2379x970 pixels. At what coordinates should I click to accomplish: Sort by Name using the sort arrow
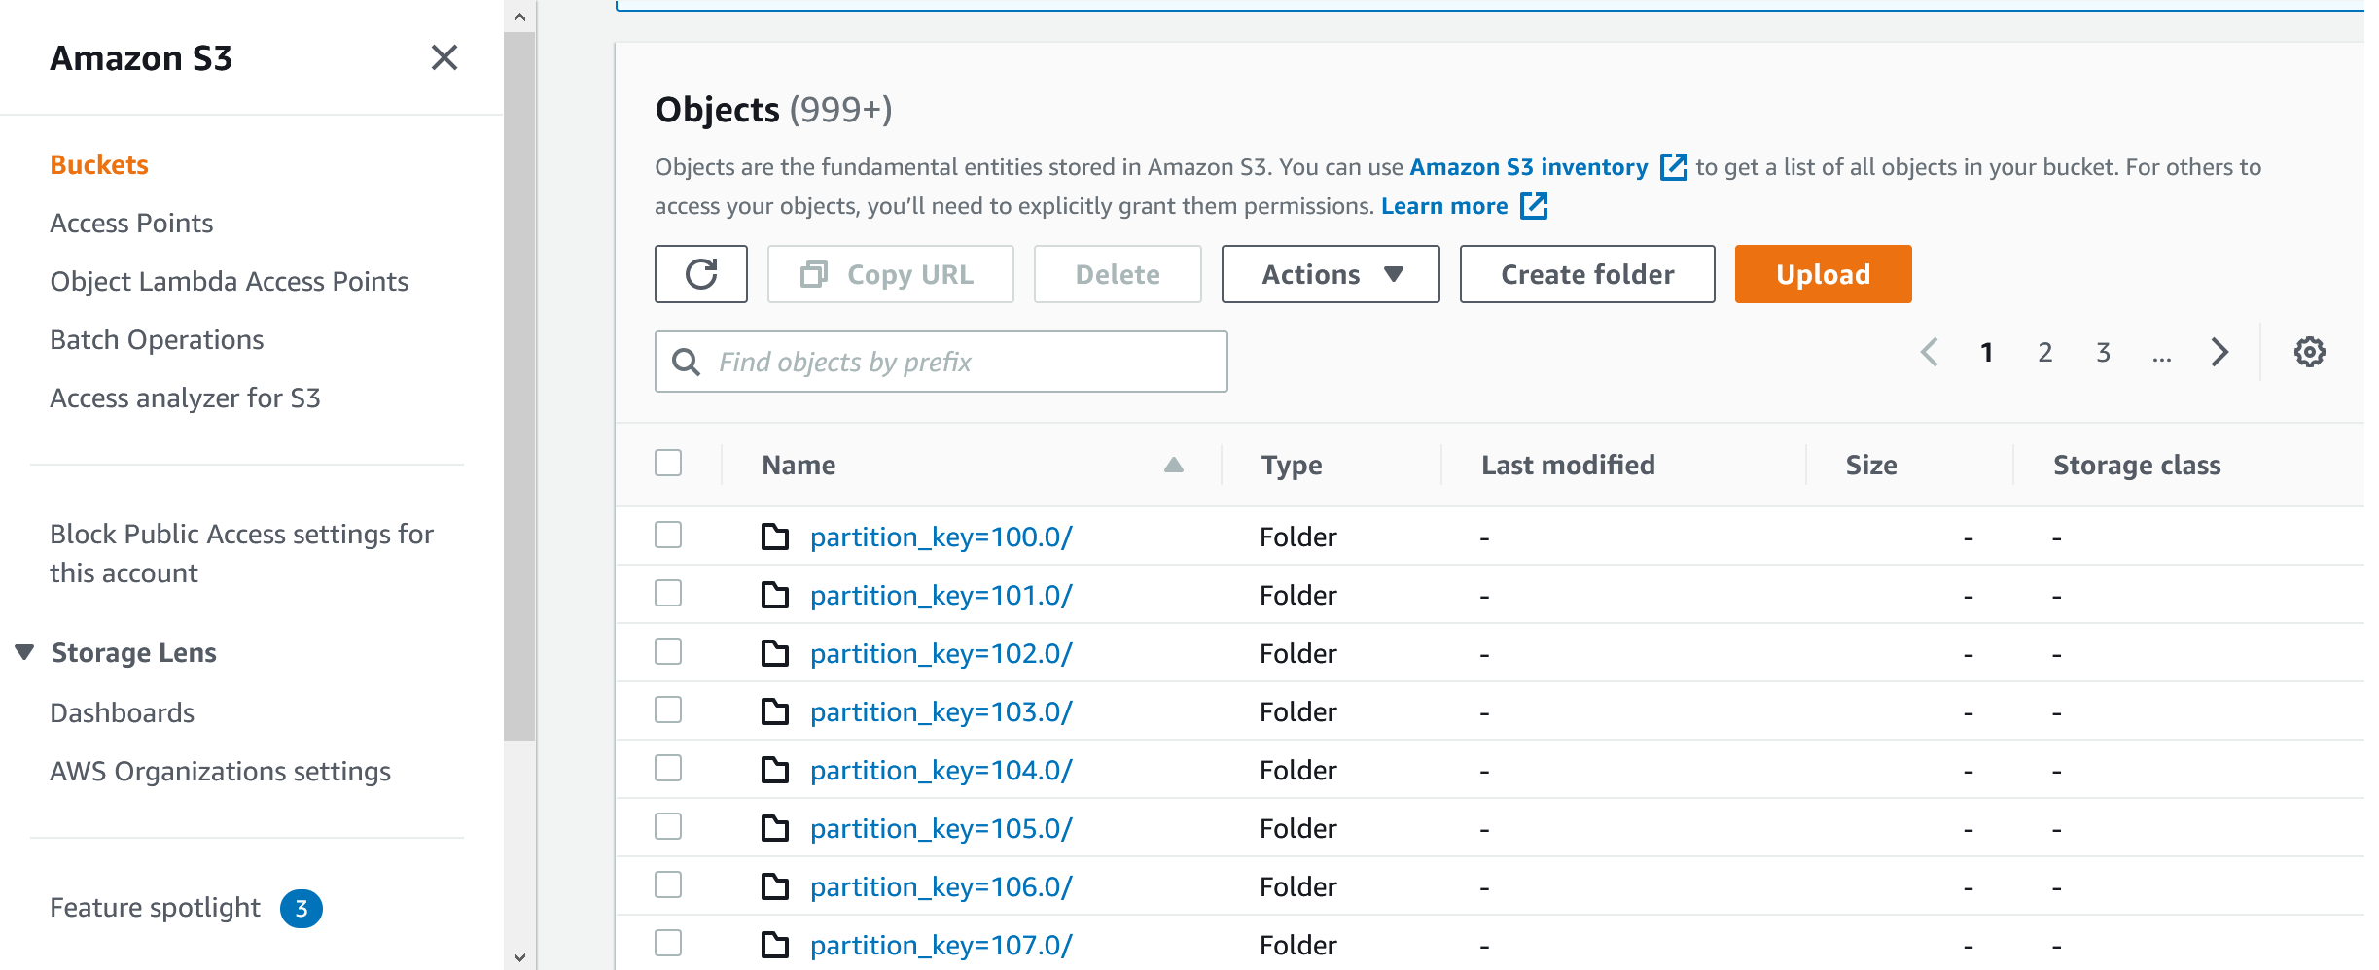pyautogui.click(x=1174, y=465)
